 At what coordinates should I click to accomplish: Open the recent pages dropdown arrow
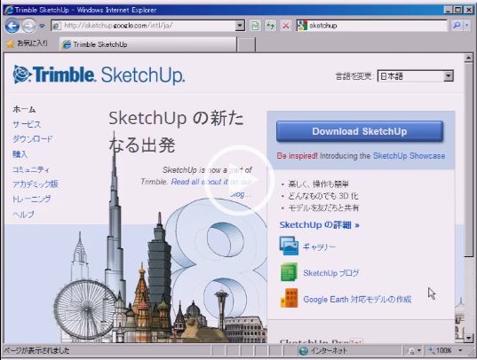(x=42, y=26)
